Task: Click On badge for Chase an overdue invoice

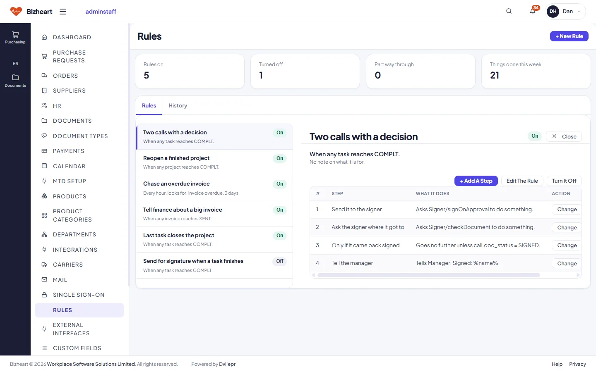Action: (x=280, y=184)
